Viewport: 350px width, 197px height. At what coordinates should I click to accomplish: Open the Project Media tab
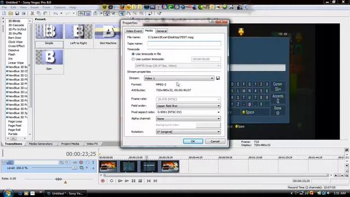pyautogui.click(x=70, y=144)
